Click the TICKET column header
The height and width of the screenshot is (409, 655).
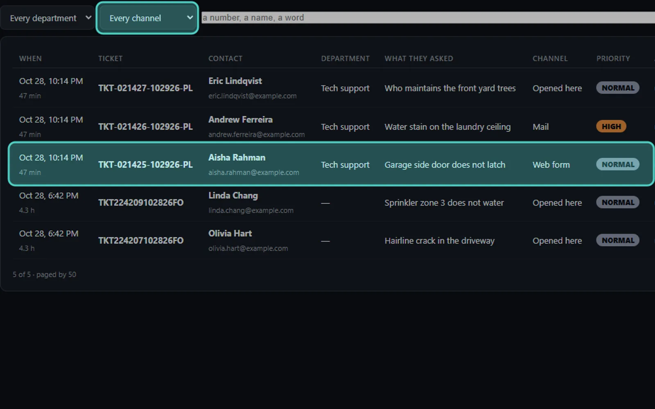[110, 58]
